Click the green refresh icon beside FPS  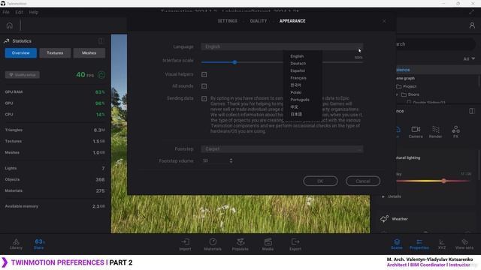tap(101, 75)
